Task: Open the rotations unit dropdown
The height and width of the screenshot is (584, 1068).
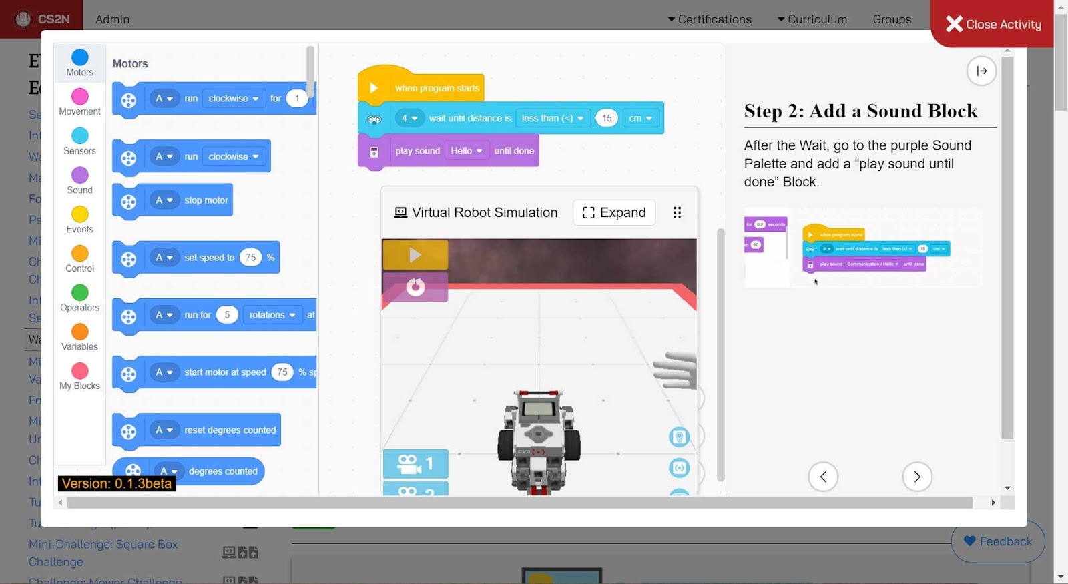Action: point(272,315)
